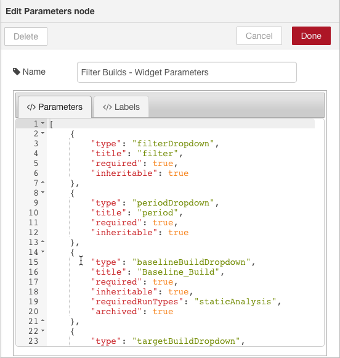
Task: Select the Parameters tab
Action: [x=55, y=107]
